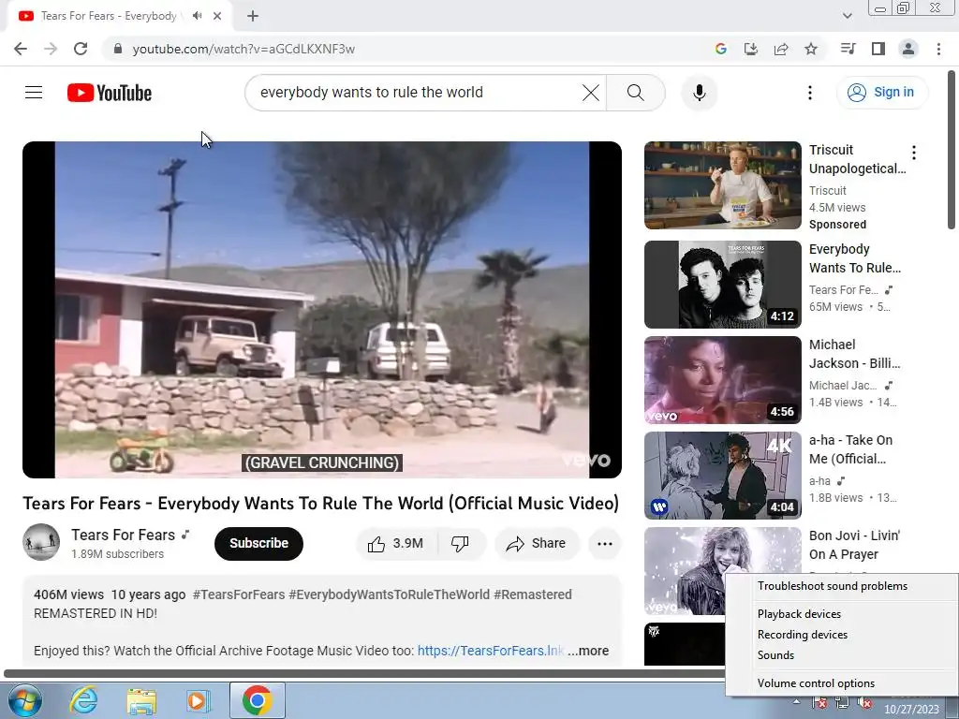Open the Chrome profile avatar
Viewport: 959px width, 719px height.
click(x=908, y=49)
